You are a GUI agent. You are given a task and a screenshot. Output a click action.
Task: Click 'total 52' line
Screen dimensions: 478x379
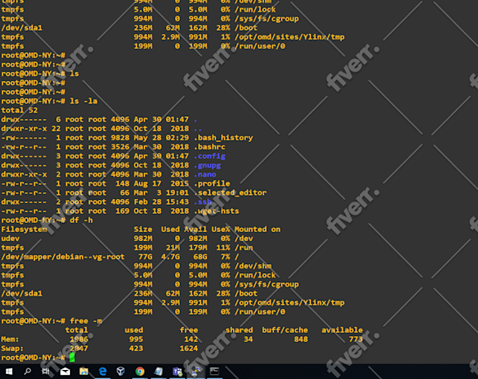(20, 111)
